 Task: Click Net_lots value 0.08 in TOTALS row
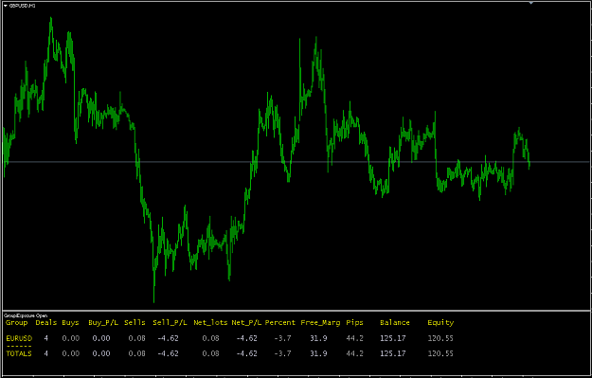coord(210,353)
